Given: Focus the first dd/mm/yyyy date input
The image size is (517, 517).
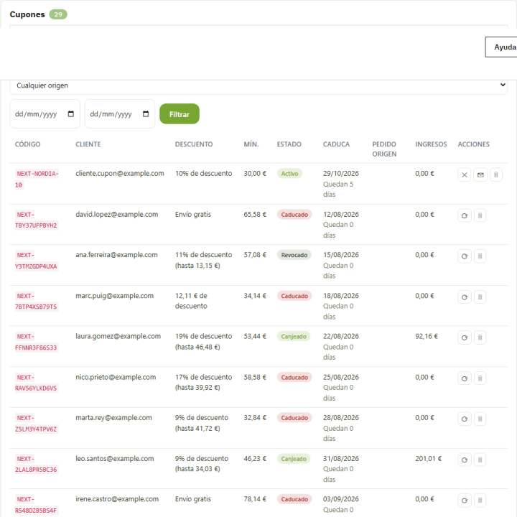Looking at the screenshot, I should click(x=45, y=114).
